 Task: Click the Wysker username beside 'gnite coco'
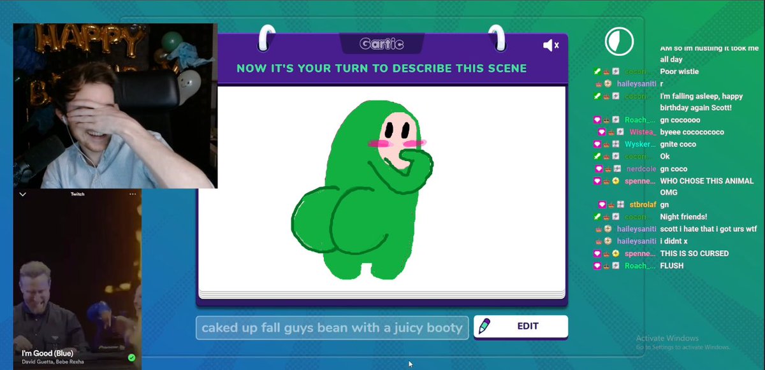pos(640,144)
